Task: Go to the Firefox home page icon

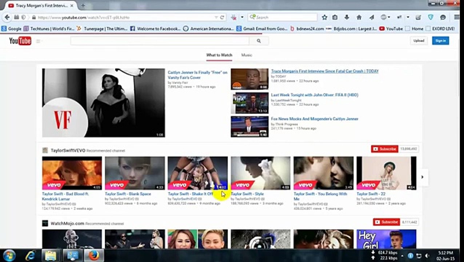Action: pos(359,17)
